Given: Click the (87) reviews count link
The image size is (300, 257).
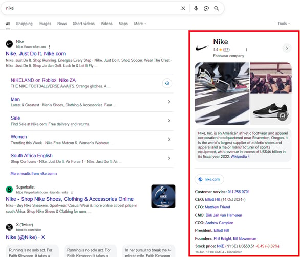Looking at the screenshot, I should click(x=226, y=50).
